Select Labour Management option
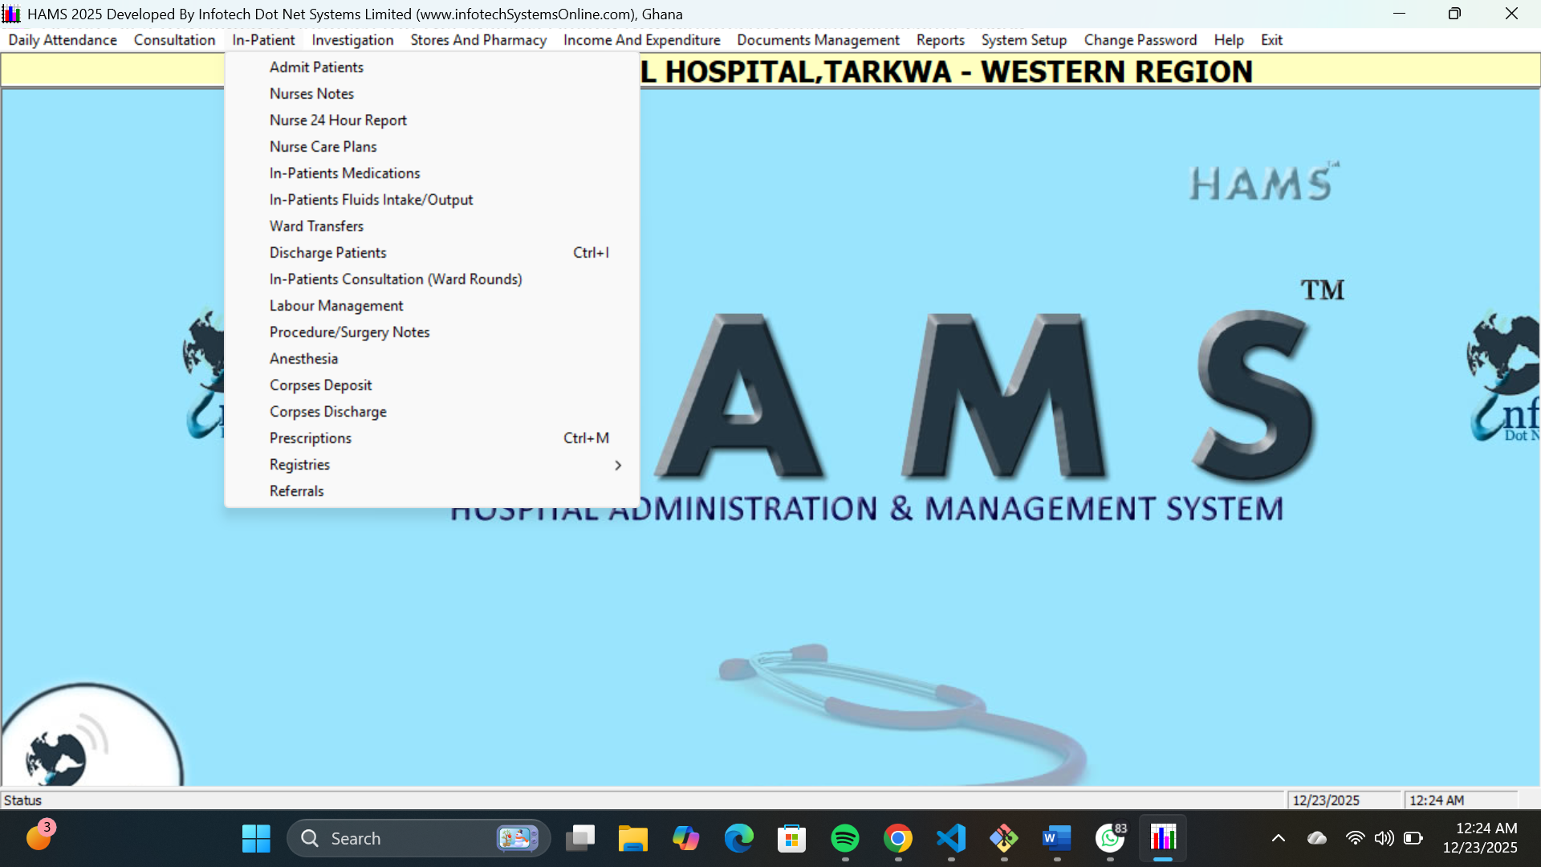Viewport: 1541px width, 867px height. click(336, 306)
